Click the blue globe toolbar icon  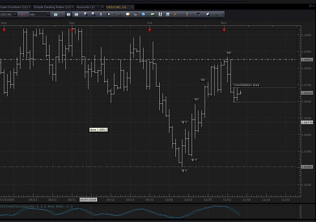(143, 14)
